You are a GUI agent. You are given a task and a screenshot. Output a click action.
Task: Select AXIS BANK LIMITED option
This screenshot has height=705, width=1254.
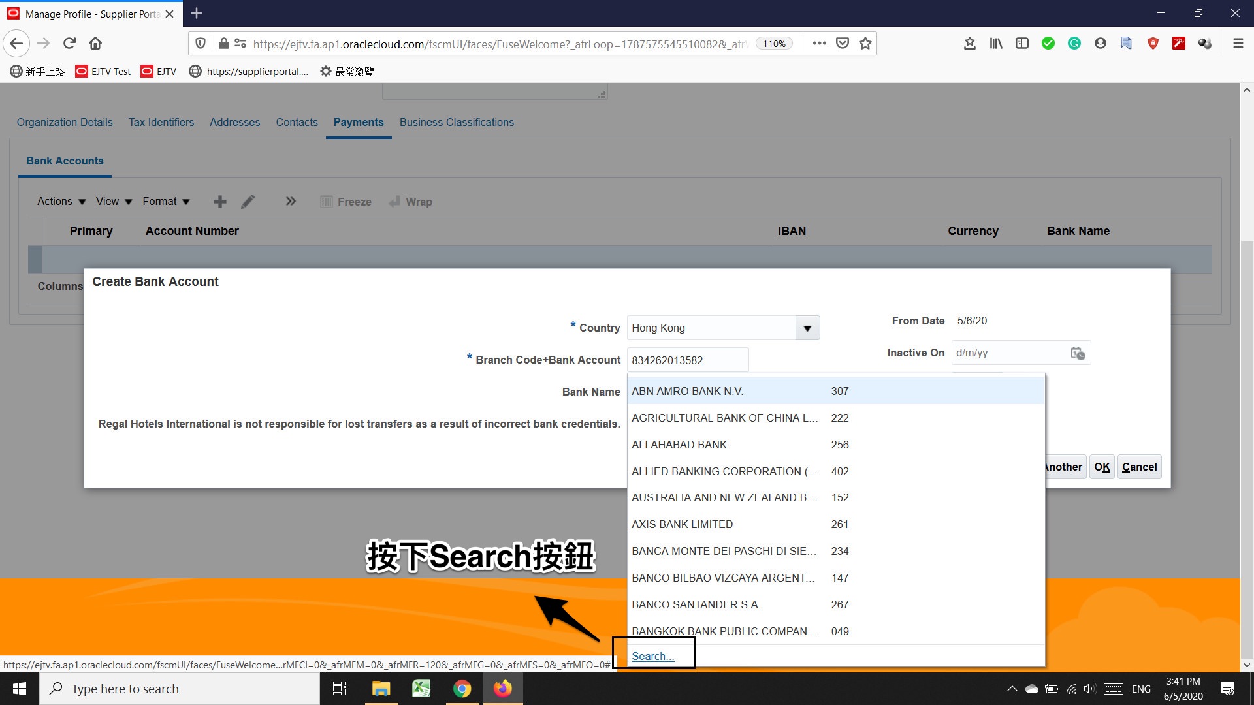(x=836, y=525)
